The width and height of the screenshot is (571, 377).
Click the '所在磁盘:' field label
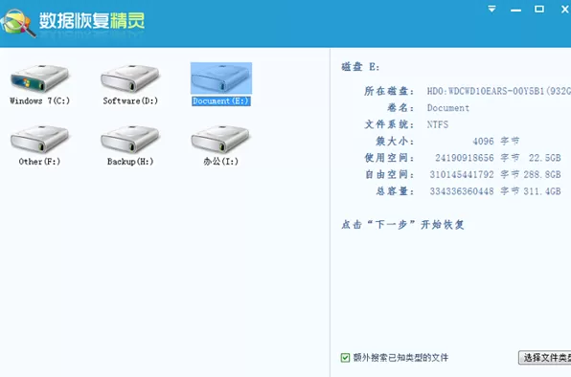click(x=389, y=91)
